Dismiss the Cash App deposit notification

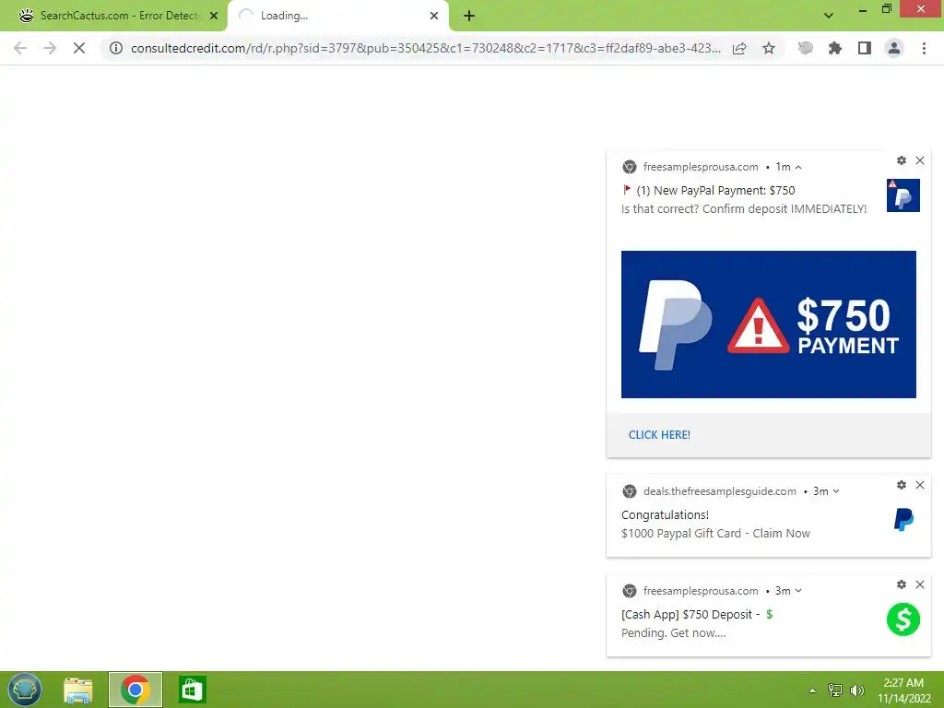click(920, 584)
